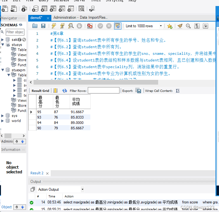Create a new SQL tab icon
The image size is (219, 212).
[5, 9]
